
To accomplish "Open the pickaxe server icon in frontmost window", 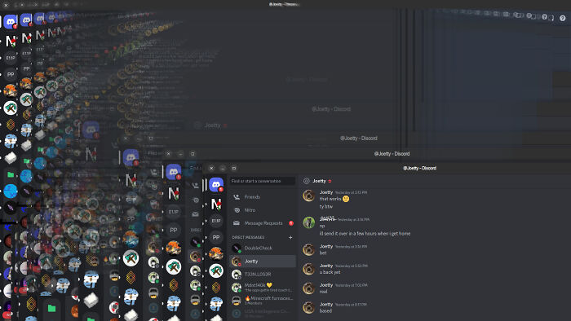I will tap(216, 270).
